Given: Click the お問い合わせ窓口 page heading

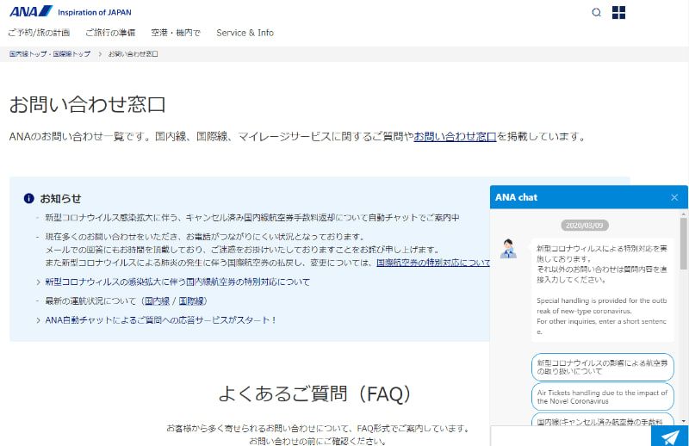Looking at the screenshot, I should (x=88, y=104).
